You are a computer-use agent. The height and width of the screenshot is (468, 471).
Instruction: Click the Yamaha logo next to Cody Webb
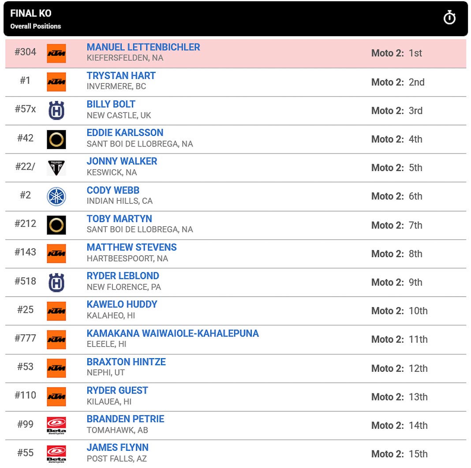[56, 196]
